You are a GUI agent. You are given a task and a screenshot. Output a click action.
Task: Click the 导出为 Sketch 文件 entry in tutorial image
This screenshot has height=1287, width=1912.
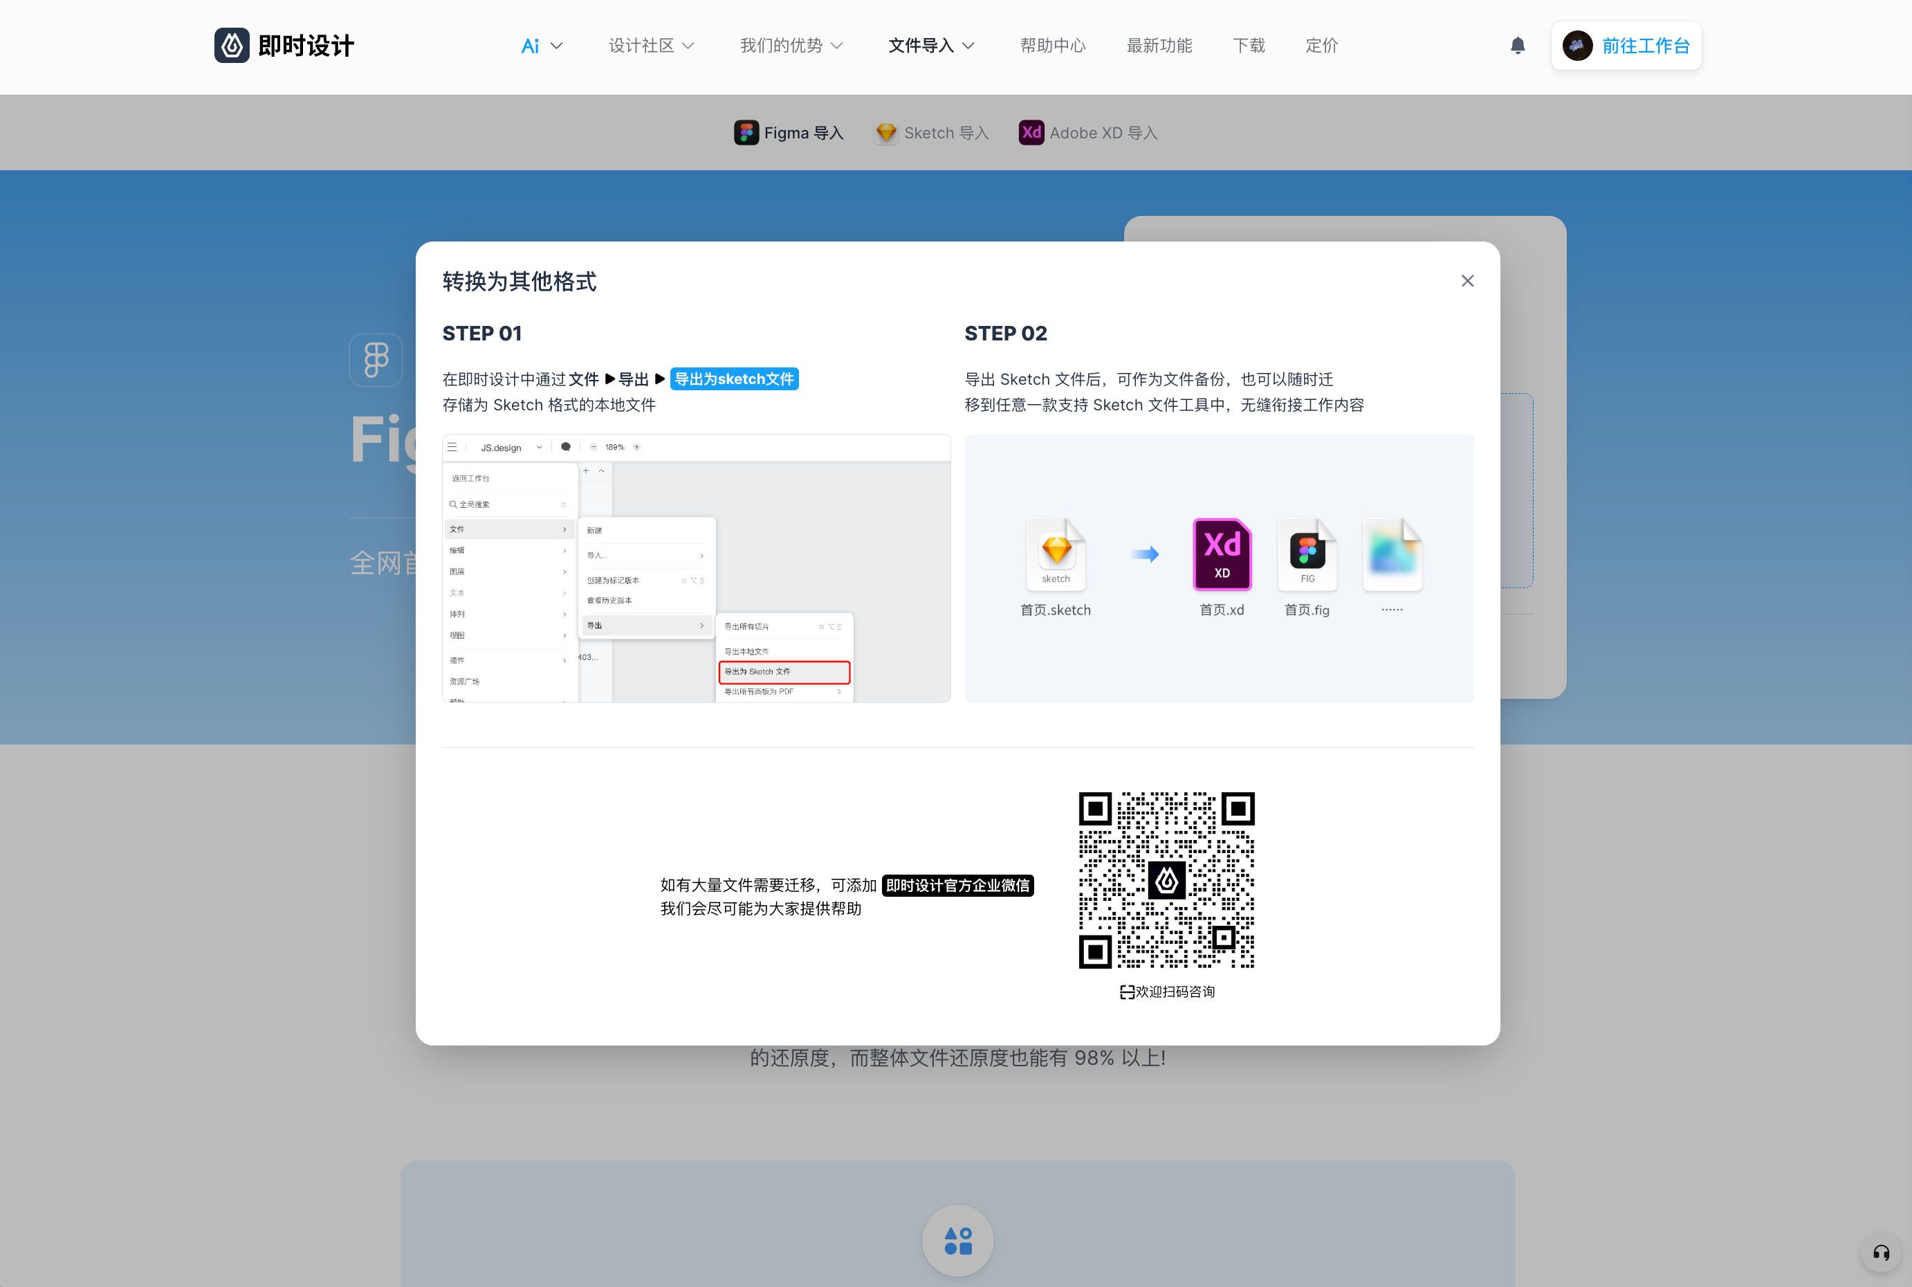click(x=784, y=671)
